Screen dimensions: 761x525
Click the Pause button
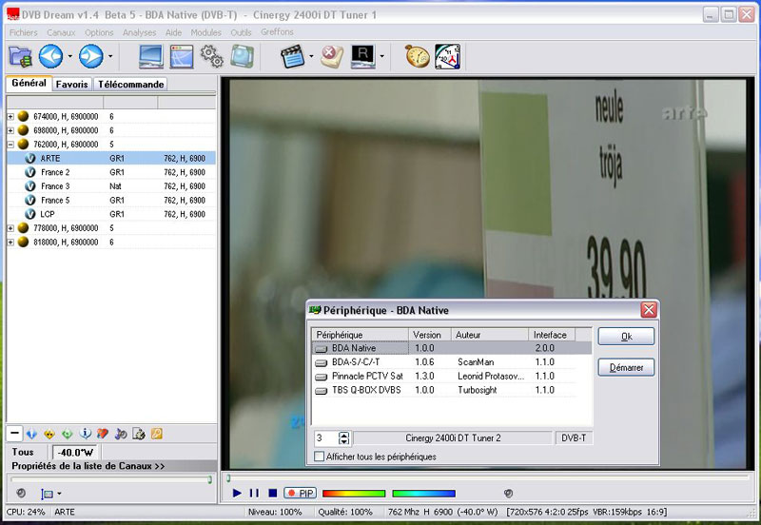(254, 493)
